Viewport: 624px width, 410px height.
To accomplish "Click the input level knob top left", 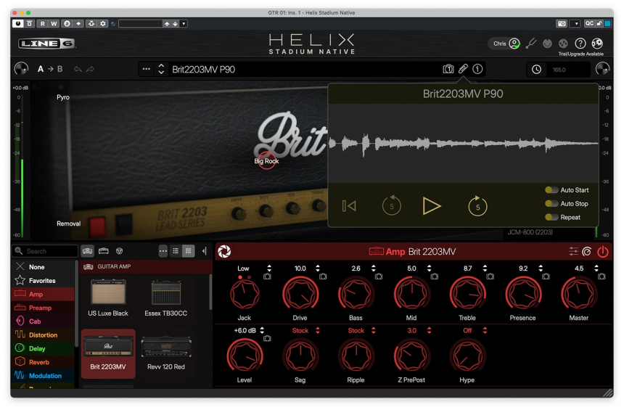I will click(21, 69).
